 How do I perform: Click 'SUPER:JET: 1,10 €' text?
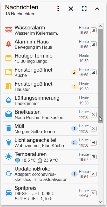(x=34, y=199)
